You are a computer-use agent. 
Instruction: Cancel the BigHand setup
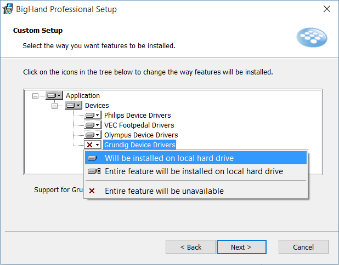point(303,247)
